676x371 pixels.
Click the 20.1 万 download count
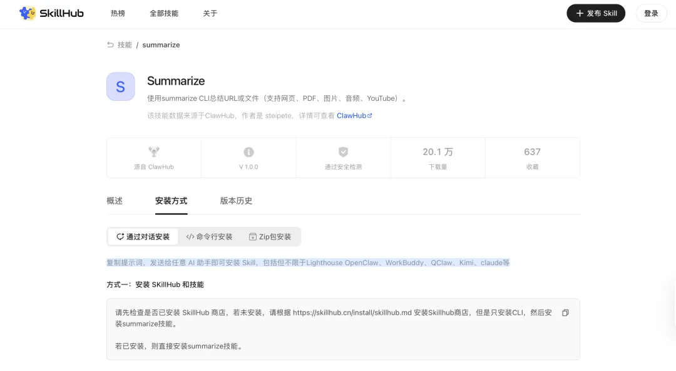(438, 152)
